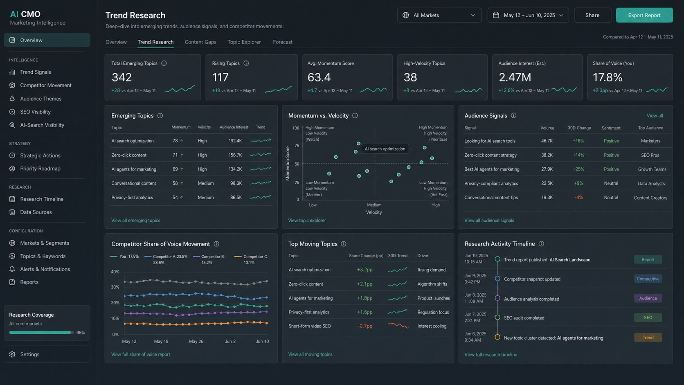Click info icon next to Competitor Share of Voice

[x=216, y=244]
